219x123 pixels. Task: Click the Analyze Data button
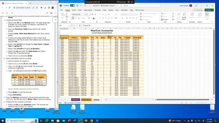click(207, 16)
